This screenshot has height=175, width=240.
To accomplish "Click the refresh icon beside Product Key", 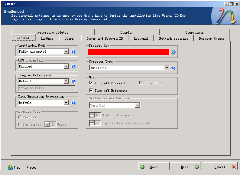I will (x=173, y=52).
